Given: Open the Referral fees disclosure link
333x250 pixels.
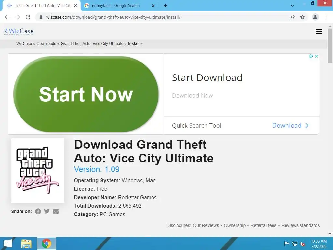Looking at the screenshot, I should [263, 225].
